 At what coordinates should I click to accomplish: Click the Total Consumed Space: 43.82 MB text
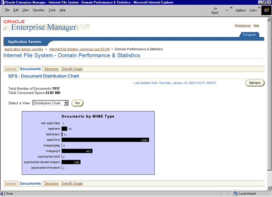pyautogui.click(x=34, y=93)
